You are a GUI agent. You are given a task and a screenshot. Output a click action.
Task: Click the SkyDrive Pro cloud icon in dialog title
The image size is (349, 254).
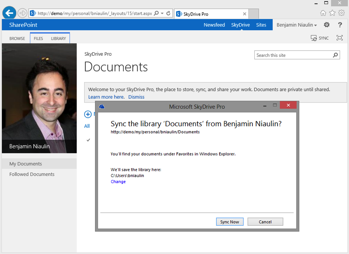pos(102,106)
